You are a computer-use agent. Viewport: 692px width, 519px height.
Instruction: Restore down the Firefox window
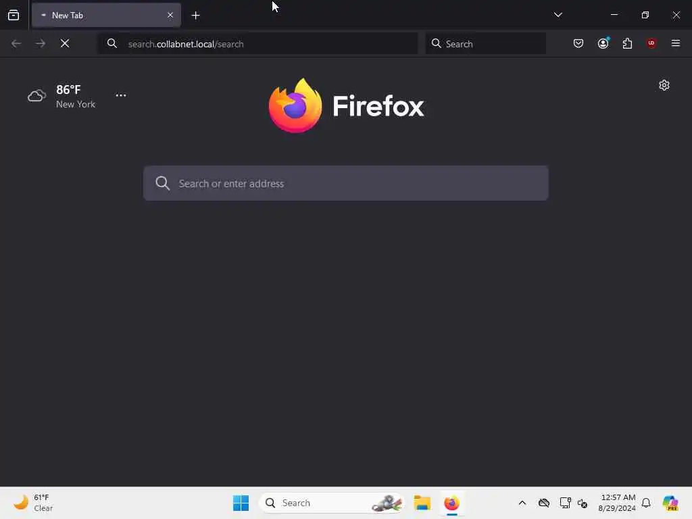[x=645, y=15]
